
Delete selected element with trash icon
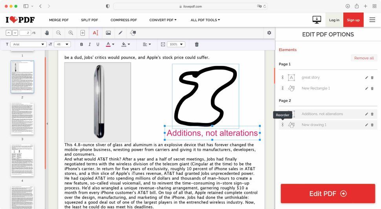197,44
